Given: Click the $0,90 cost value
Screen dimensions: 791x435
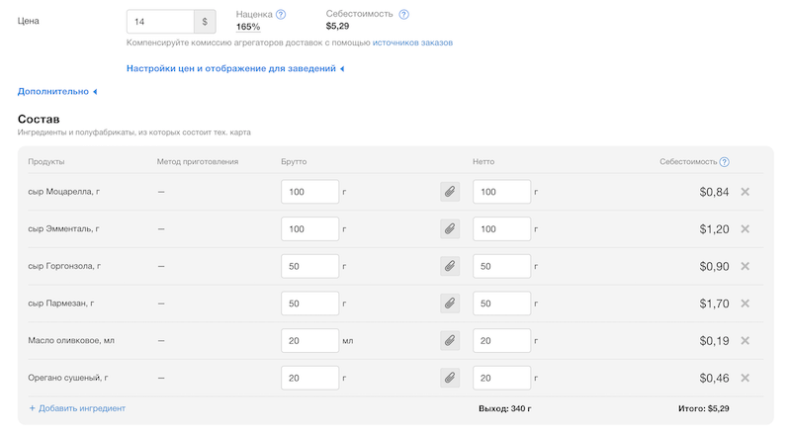Looking at the screenshot, I should point(714,267).
